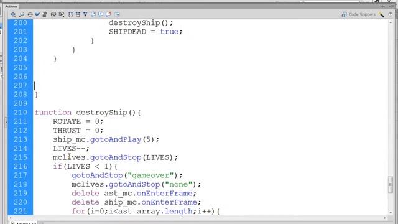Image resolution: width=398 pixels, height=224 pixels.
Task: Click the Insert target path crosshair icon
Action: pos(30,14)
